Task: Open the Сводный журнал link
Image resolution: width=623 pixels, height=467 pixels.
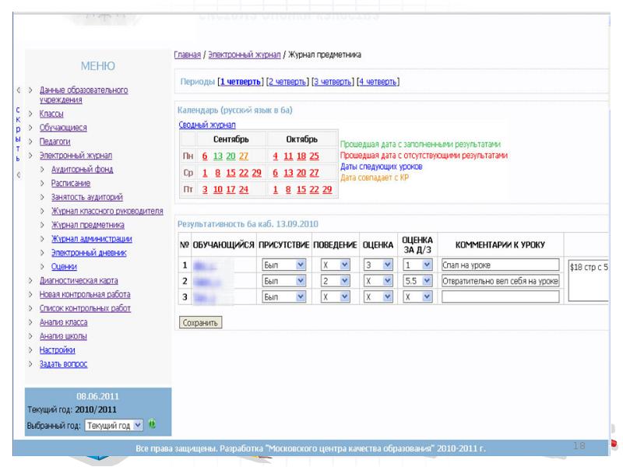Action: pos(207,125)
